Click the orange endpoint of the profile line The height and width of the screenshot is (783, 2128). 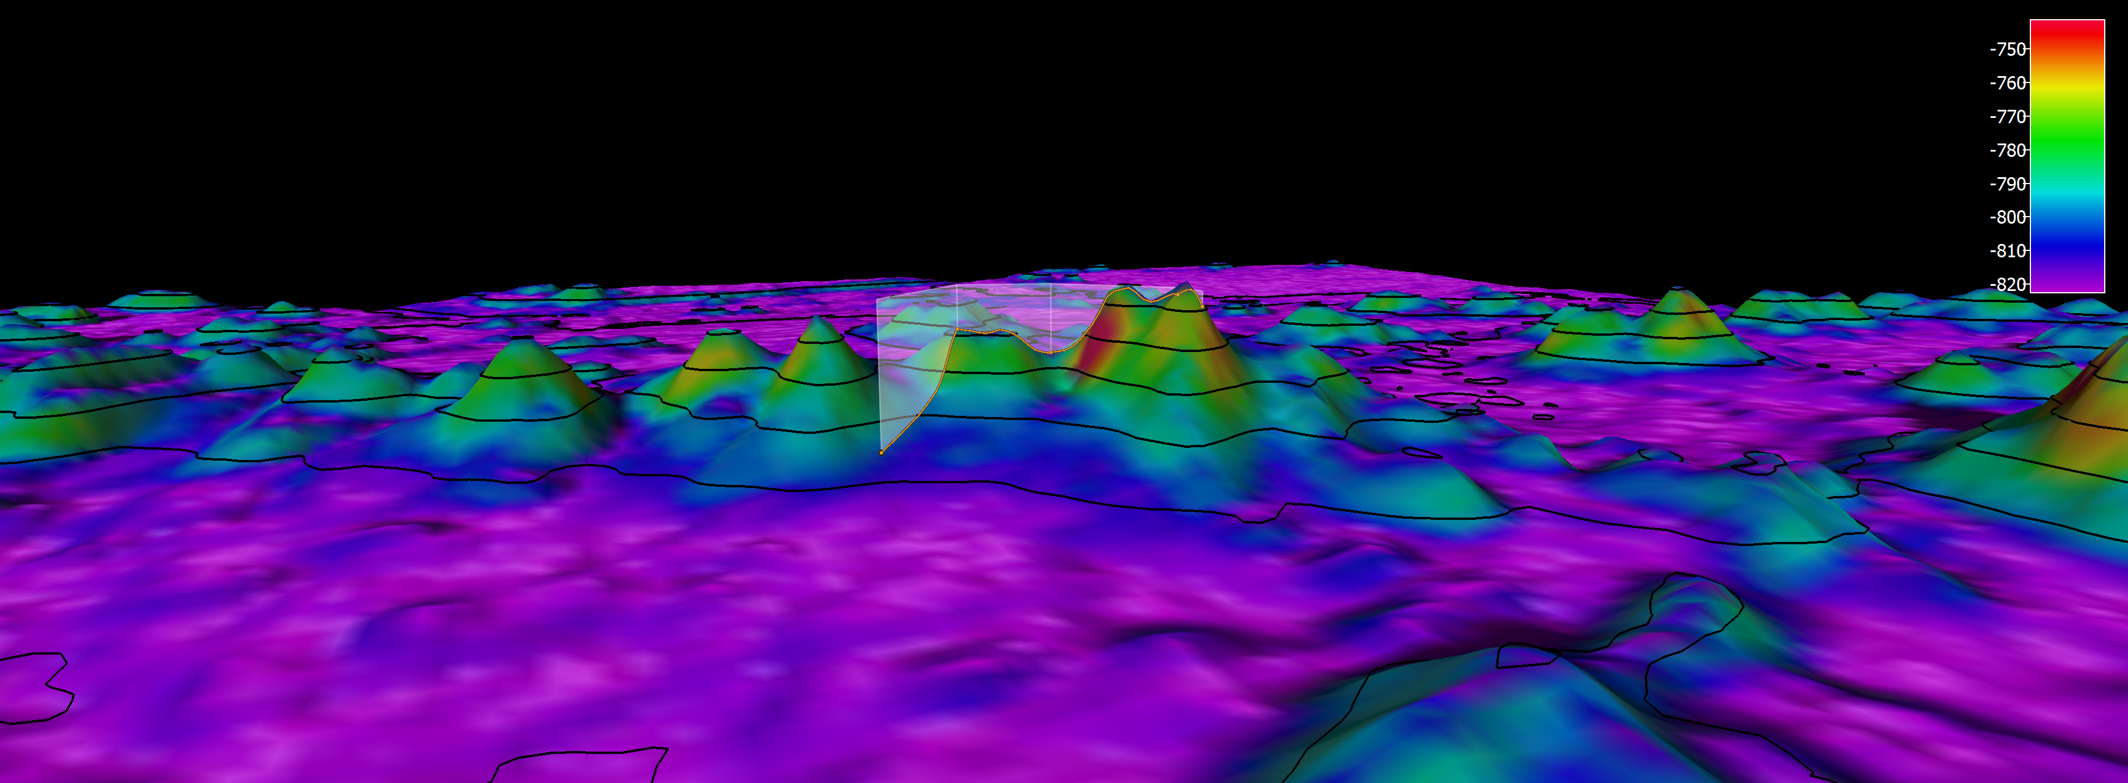(882, 452)
